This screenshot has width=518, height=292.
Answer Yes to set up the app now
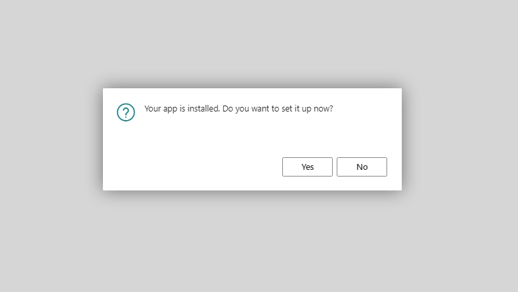click(x=307, y=167)
